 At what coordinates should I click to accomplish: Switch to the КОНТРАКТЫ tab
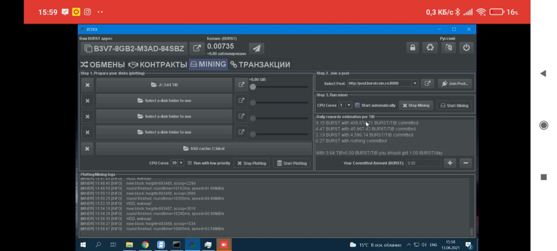click(158, 64)
